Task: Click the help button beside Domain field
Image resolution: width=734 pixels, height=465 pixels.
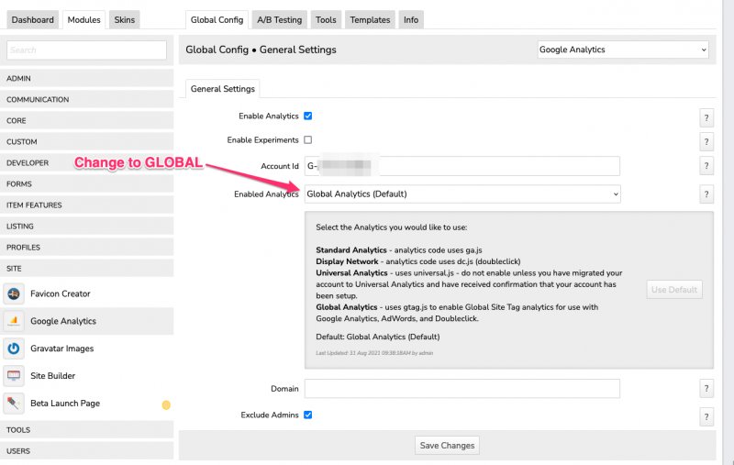Action: pyautogui.click(x=706, y=389)
